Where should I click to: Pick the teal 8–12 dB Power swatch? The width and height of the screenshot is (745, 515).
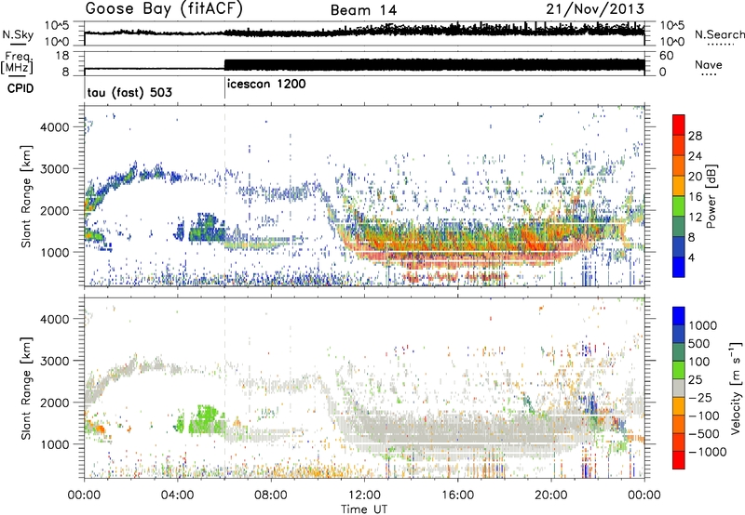[x=679, y=227]
